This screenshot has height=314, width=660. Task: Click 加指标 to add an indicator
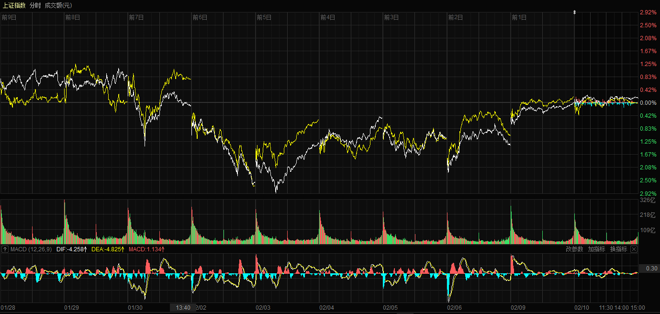[596, 249]
